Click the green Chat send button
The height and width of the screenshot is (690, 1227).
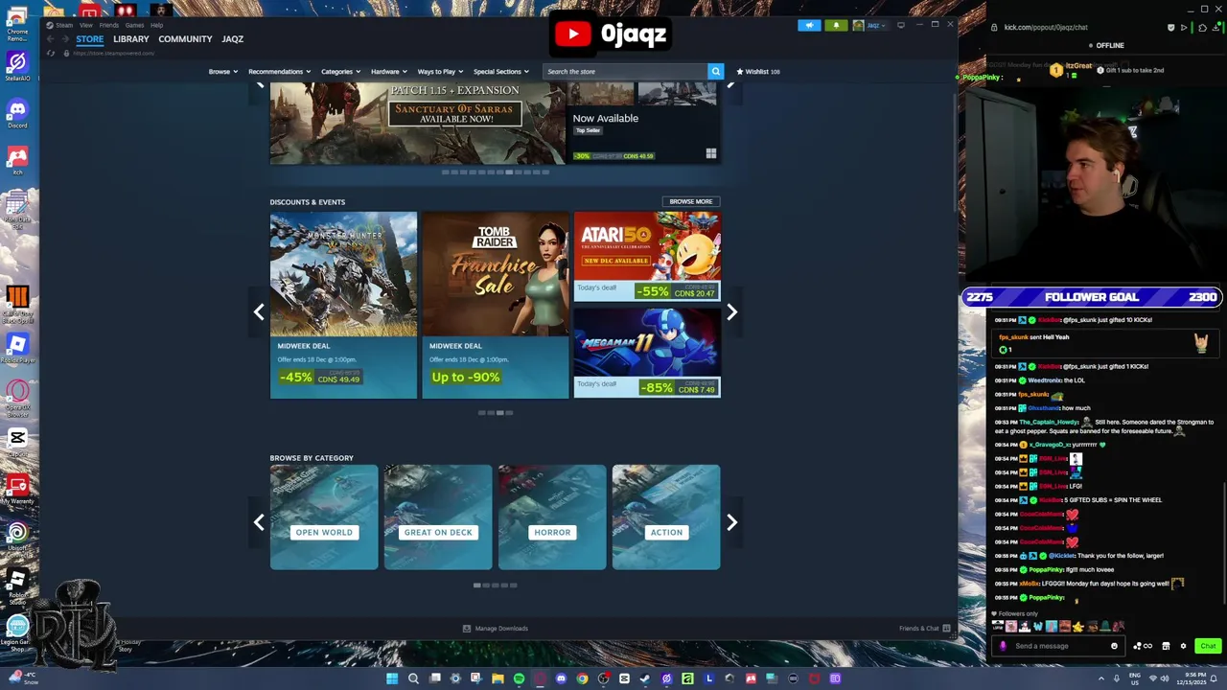[1208, 646]
